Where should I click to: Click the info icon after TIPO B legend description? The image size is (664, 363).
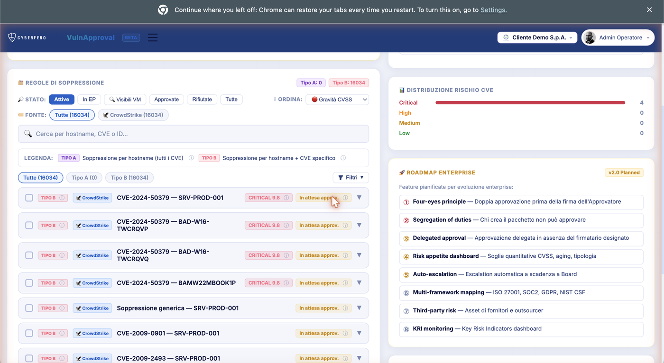[x=343, y=158]
